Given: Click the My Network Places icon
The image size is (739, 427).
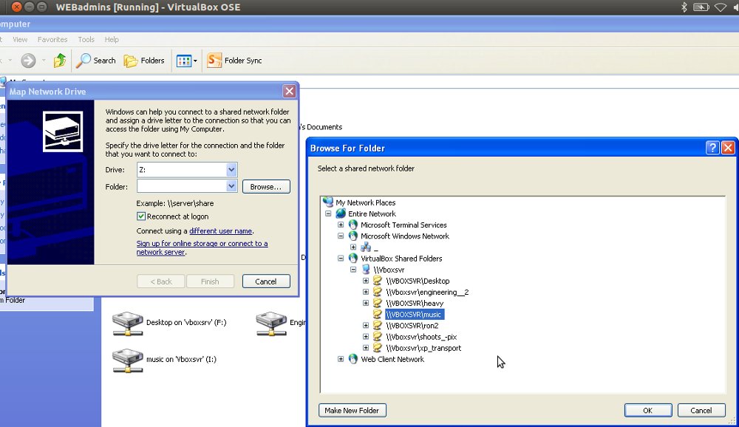Looking at the screenshot, I should 328,202.
